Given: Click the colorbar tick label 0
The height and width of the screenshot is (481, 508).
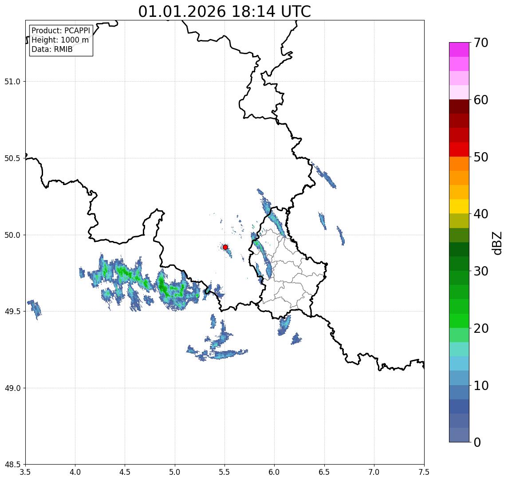Looking at the screenshot, I should click(x=477, y=442).
